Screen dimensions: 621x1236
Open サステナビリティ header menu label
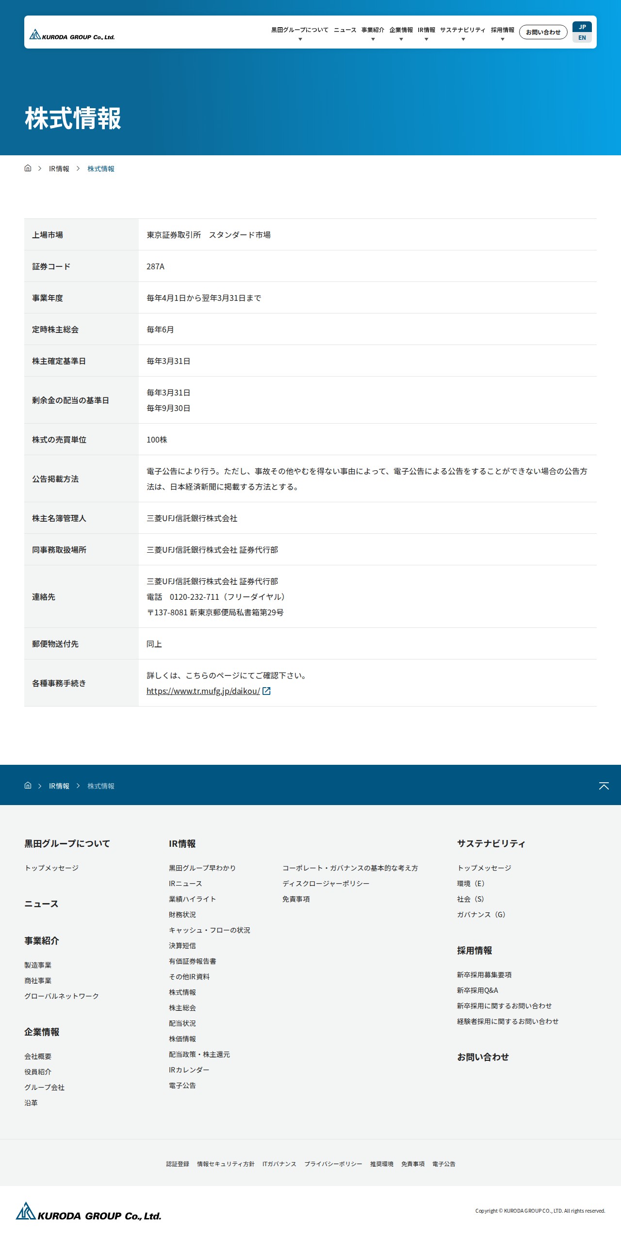click(463, 30)
